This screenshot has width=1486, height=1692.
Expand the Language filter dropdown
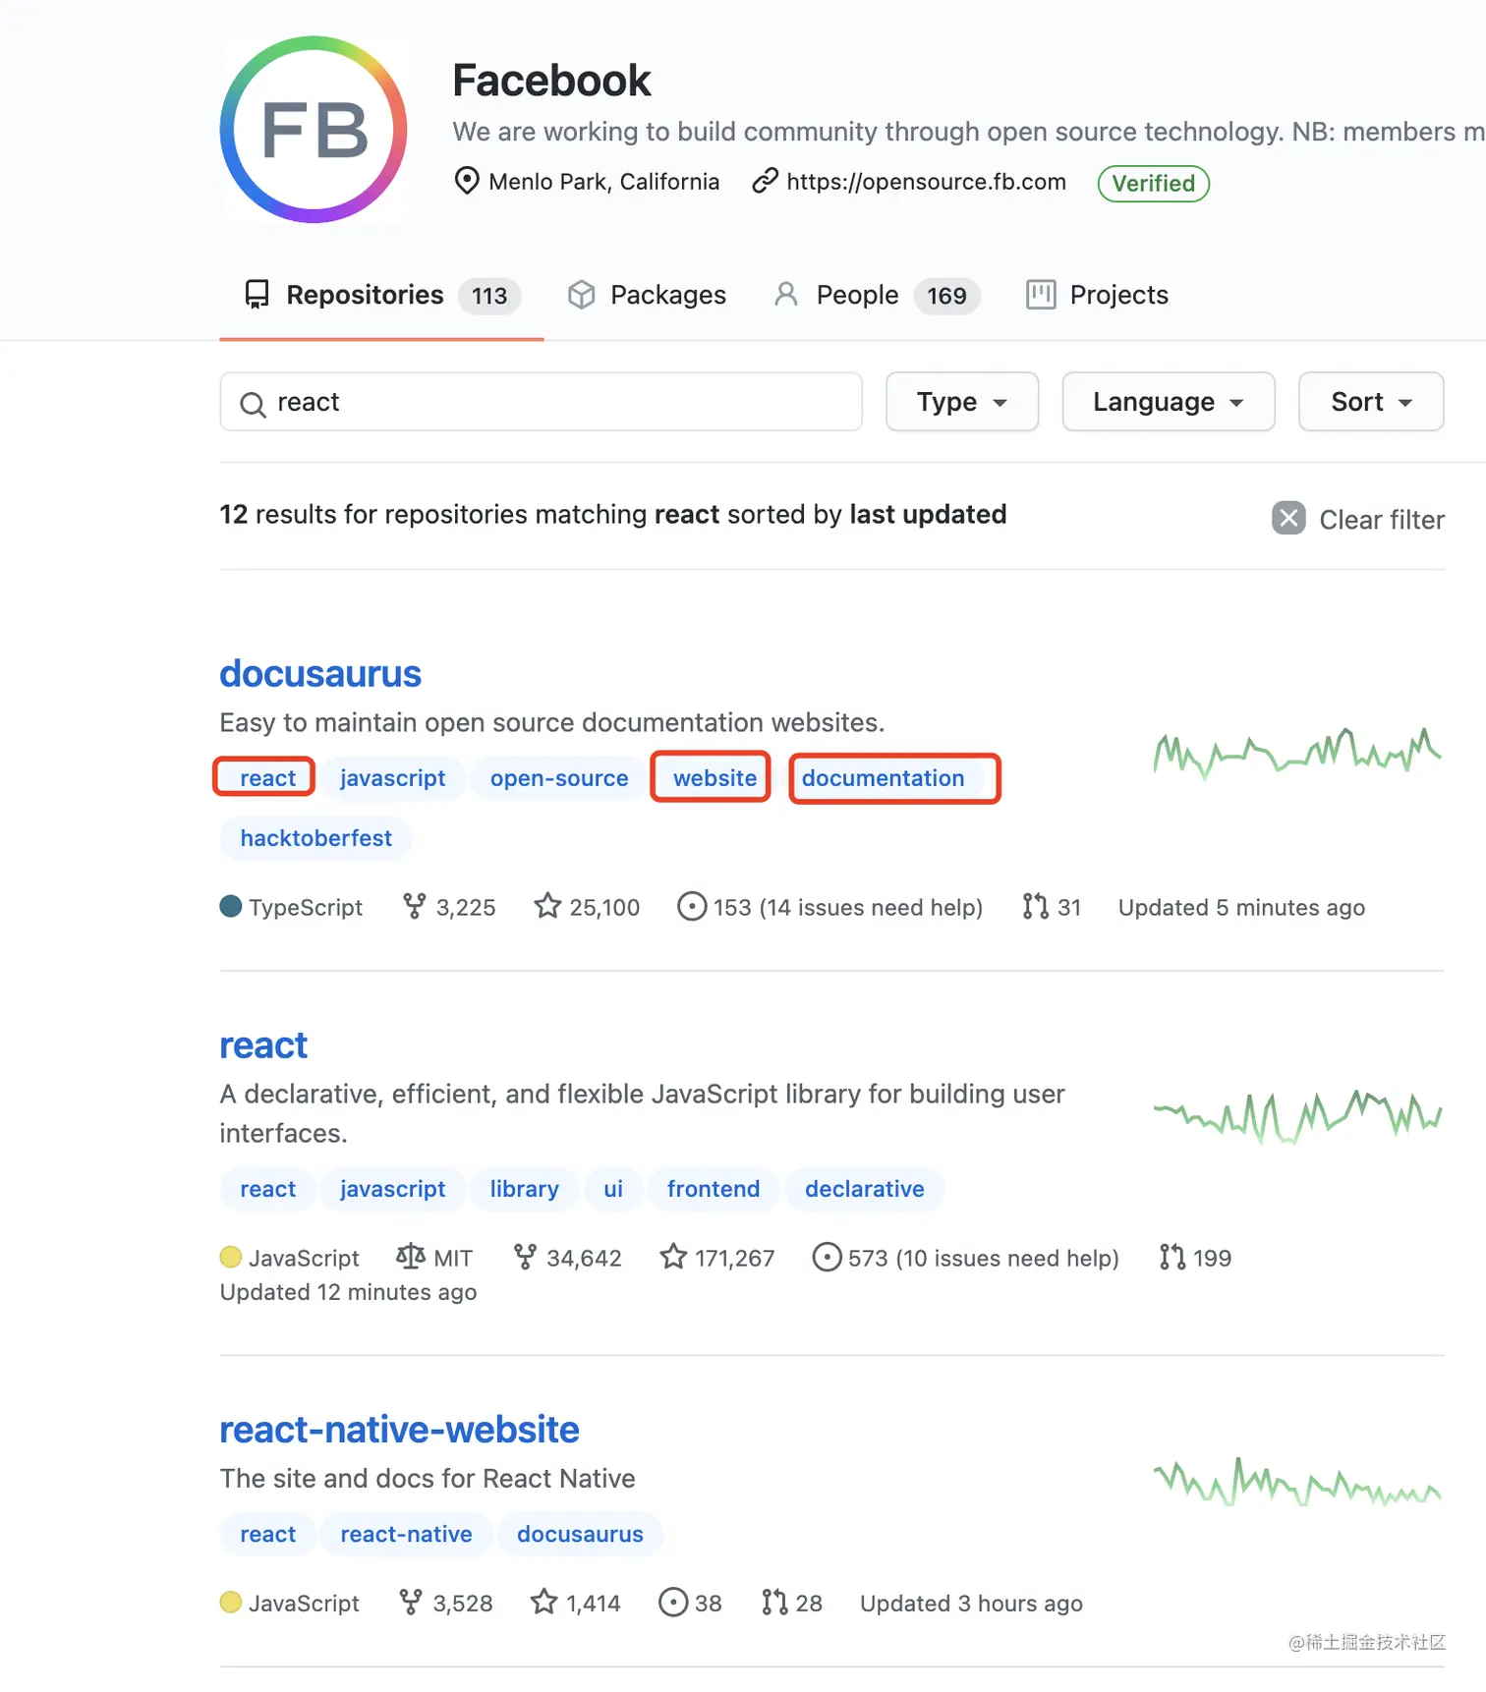tap(1168, 402)
